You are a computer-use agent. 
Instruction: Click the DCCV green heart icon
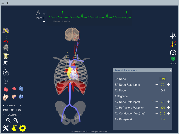[173, 59]
